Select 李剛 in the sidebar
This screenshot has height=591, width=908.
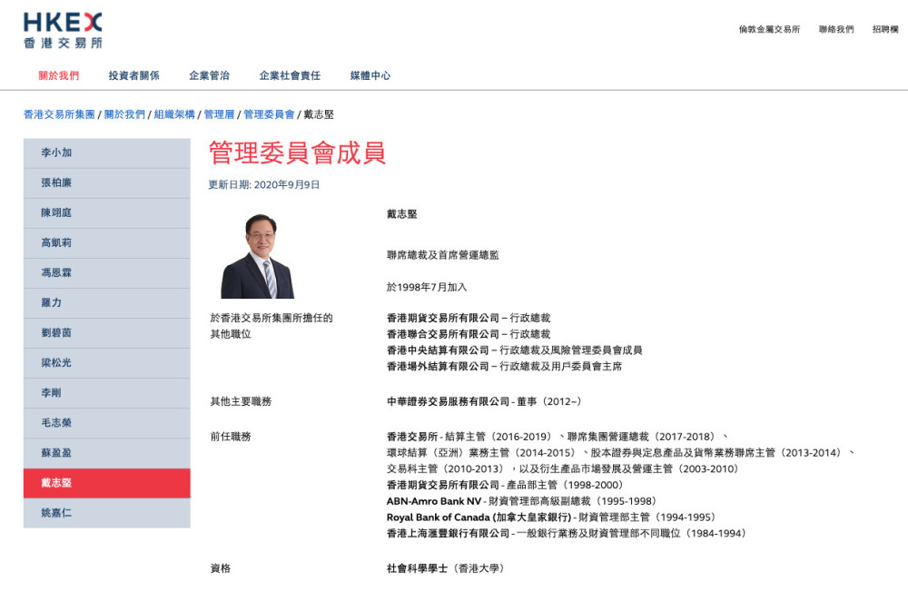106,394
